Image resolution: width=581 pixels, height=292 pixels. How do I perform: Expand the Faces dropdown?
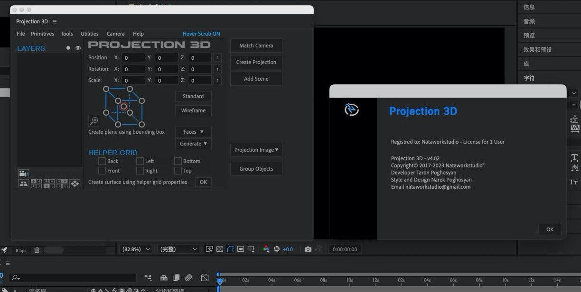coord(193,132)
